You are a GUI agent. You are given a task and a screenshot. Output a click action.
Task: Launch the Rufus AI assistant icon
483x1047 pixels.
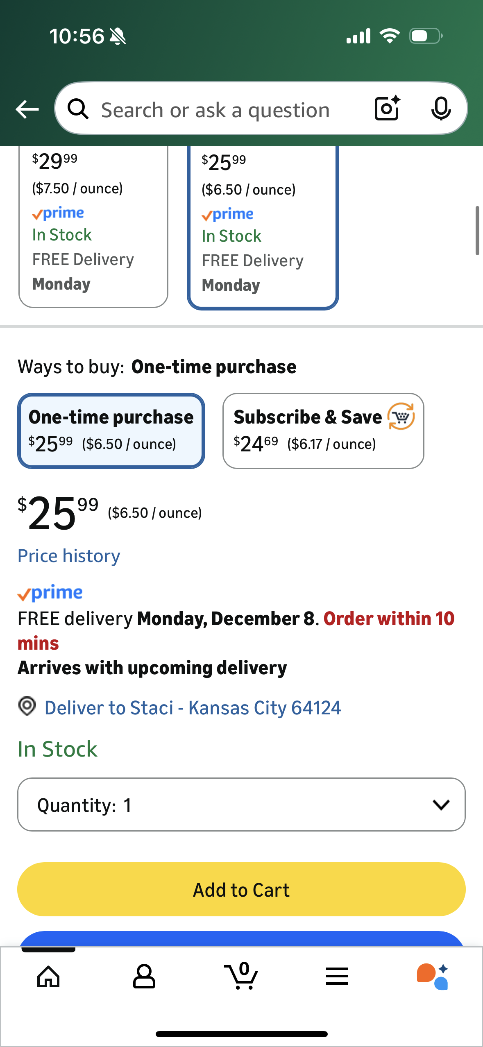point(433,977)
